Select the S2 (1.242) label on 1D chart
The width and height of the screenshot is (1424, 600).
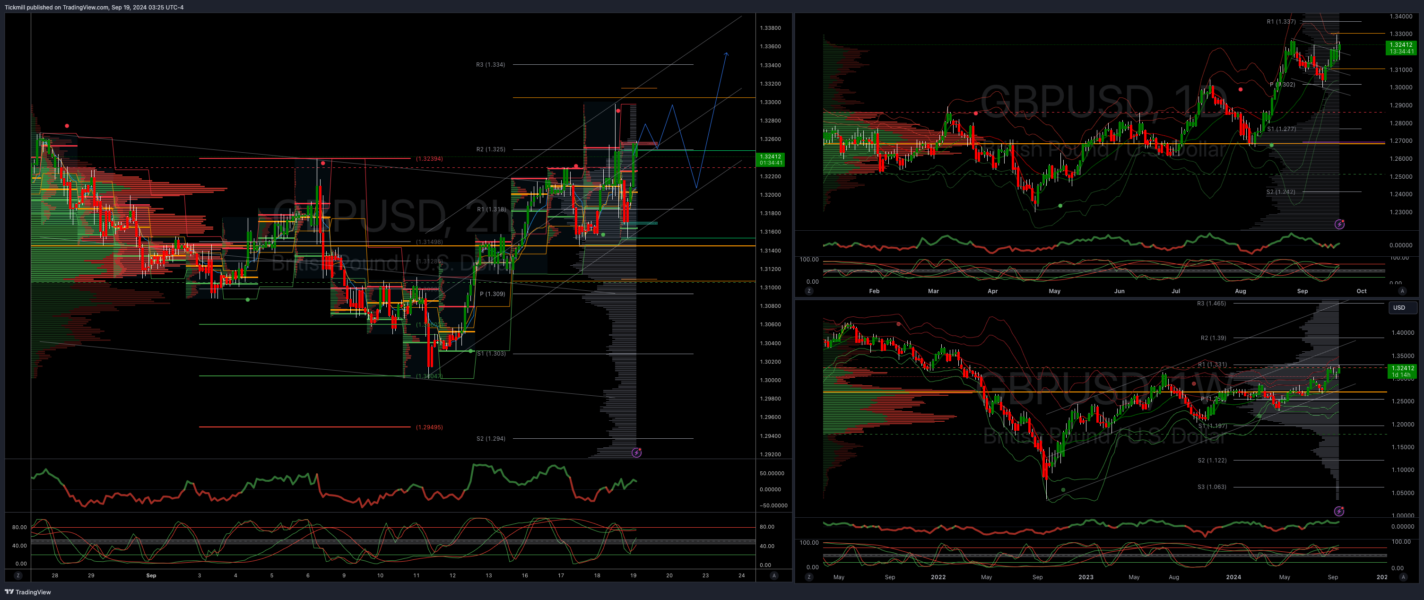tap(1281, 192)
